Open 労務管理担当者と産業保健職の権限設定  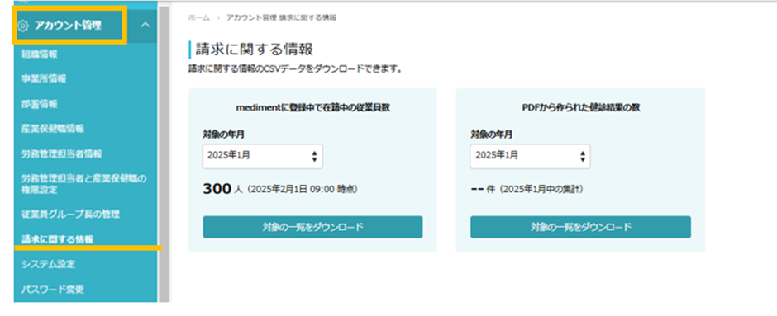[x=83, y=183]
